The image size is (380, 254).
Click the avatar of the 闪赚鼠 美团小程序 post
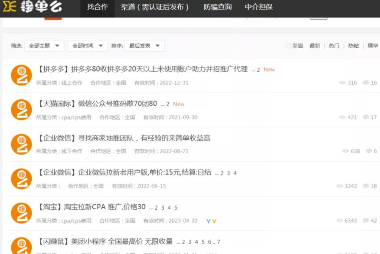[21, 245]
